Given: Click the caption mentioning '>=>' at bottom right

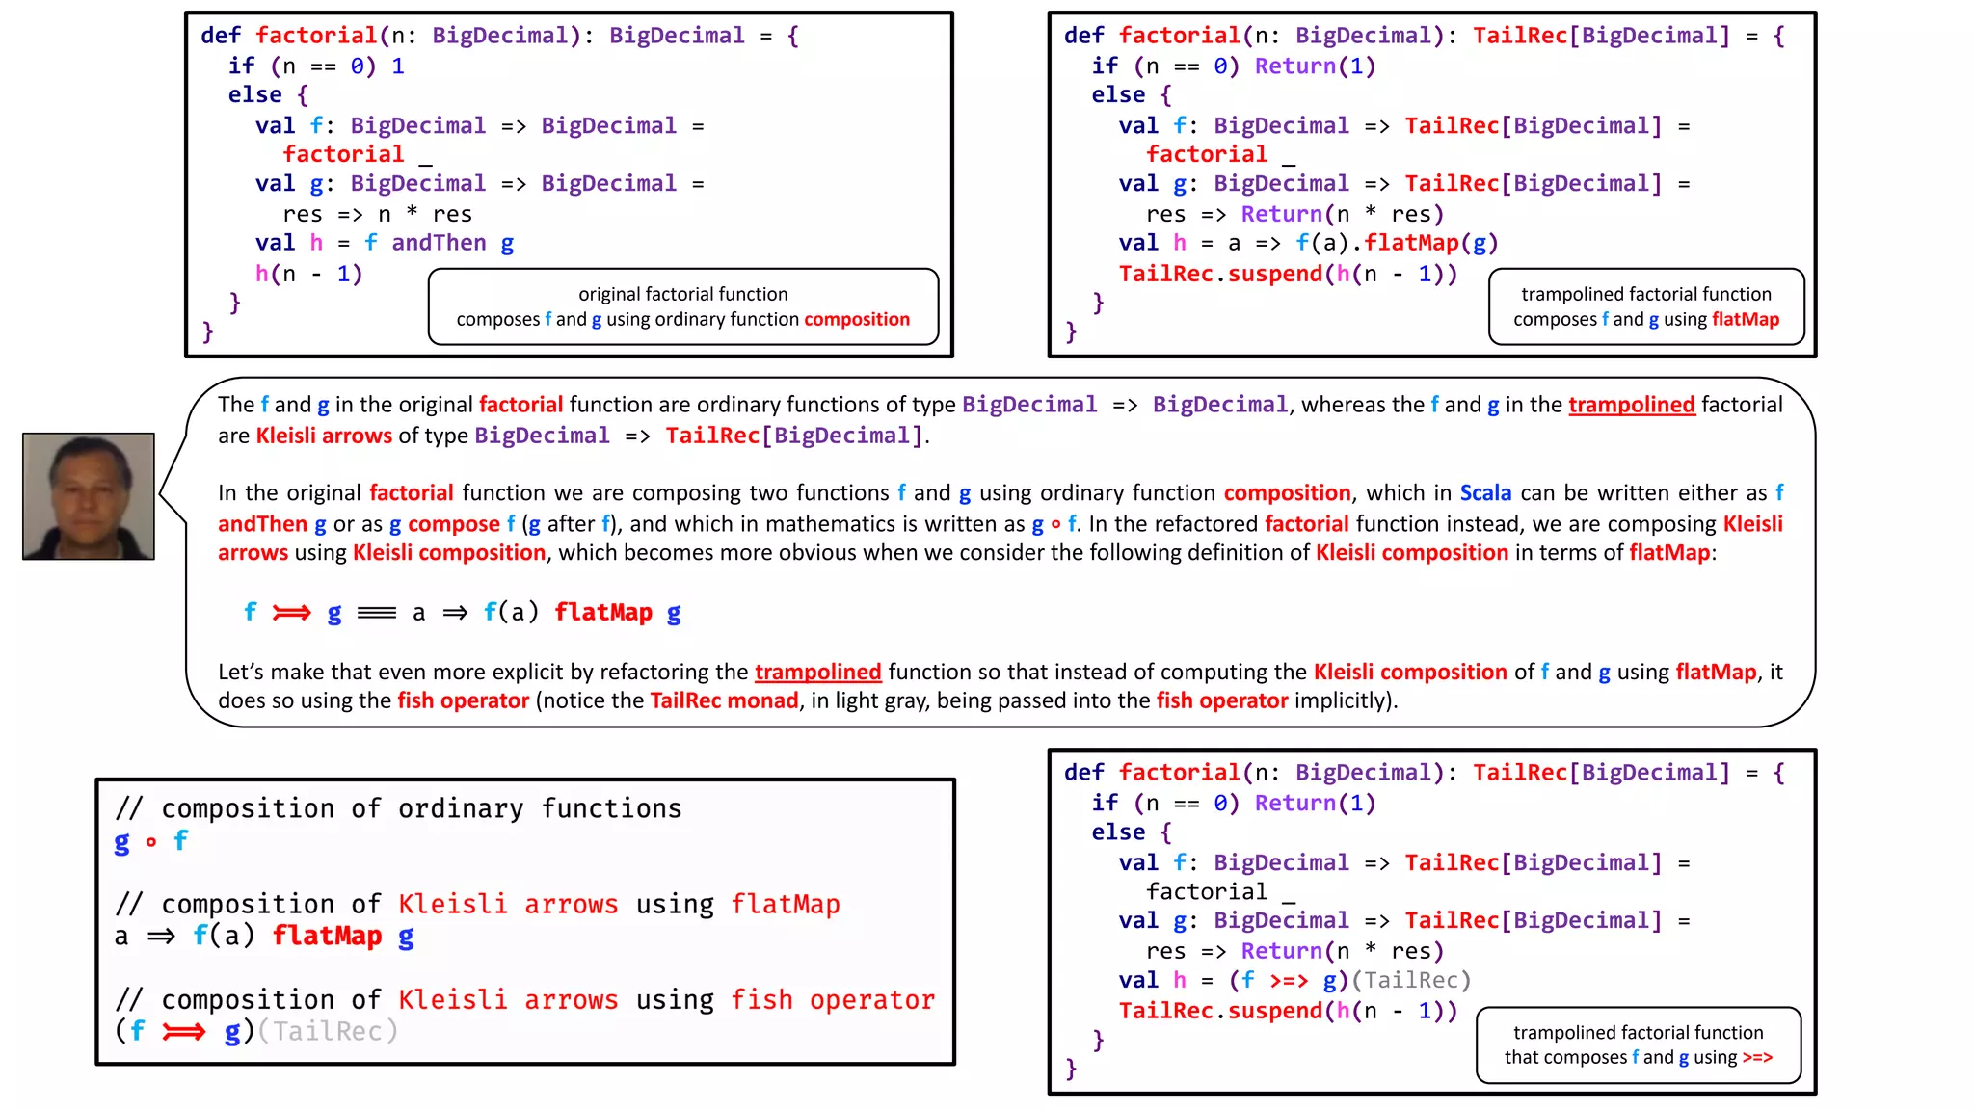Looking at the screenshot, I should pos(1638,1044).
